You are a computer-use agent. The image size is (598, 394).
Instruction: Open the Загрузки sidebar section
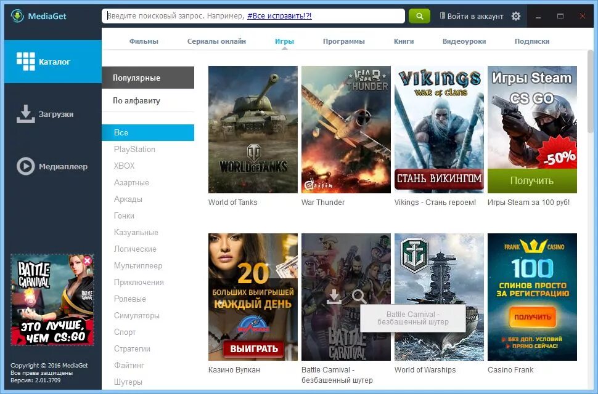point(53,114)
